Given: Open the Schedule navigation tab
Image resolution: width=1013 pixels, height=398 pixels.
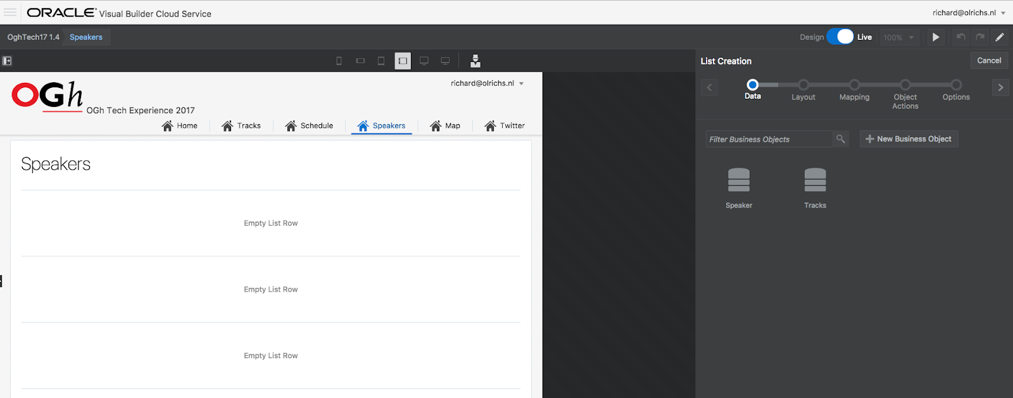Looking at the screenshot, I should coord(309,126).
